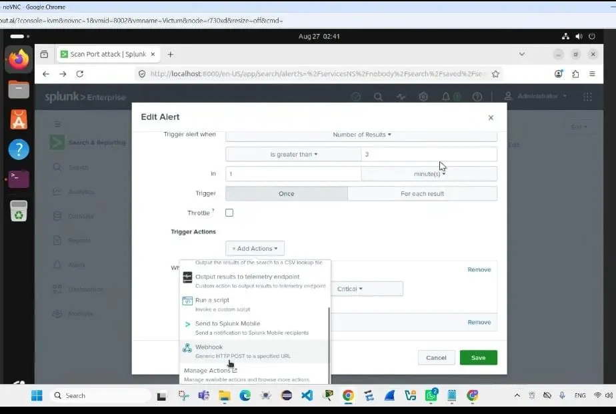Click the Splunk Enterprise logo
Image resolution: width=616 pixels, height=414 pixels.
tap(85, 97)
